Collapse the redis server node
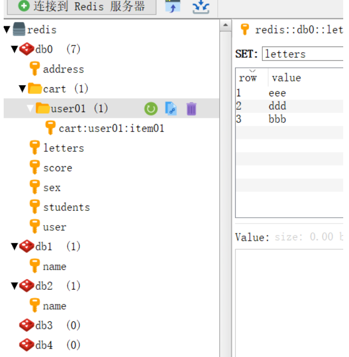The height and width of the screenshot is (357, 349). pyautogui.click(x=7, y=29)
